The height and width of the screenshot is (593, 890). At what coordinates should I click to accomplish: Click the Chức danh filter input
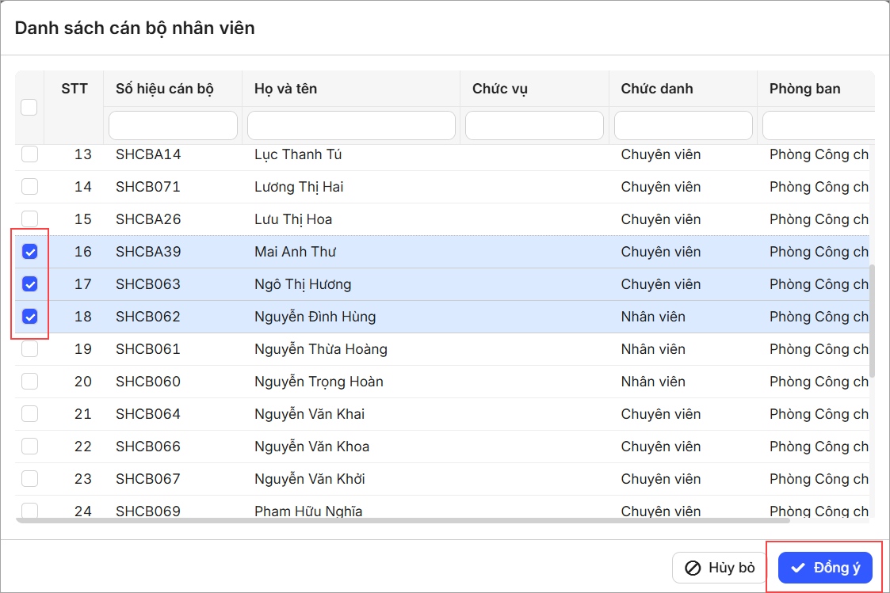pos(683,125)
